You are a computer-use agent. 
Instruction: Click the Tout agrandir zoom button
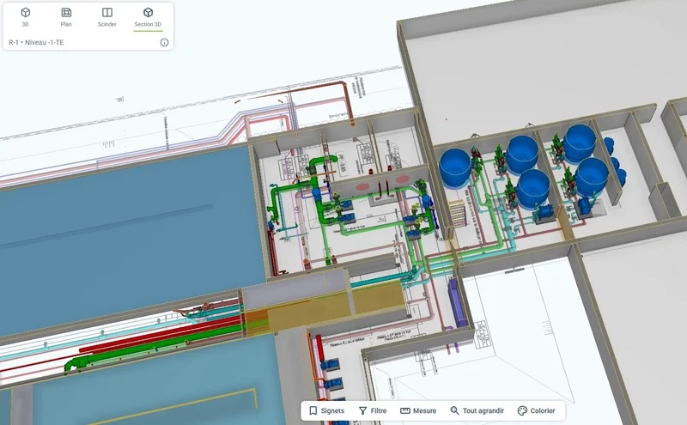[477, 411]
